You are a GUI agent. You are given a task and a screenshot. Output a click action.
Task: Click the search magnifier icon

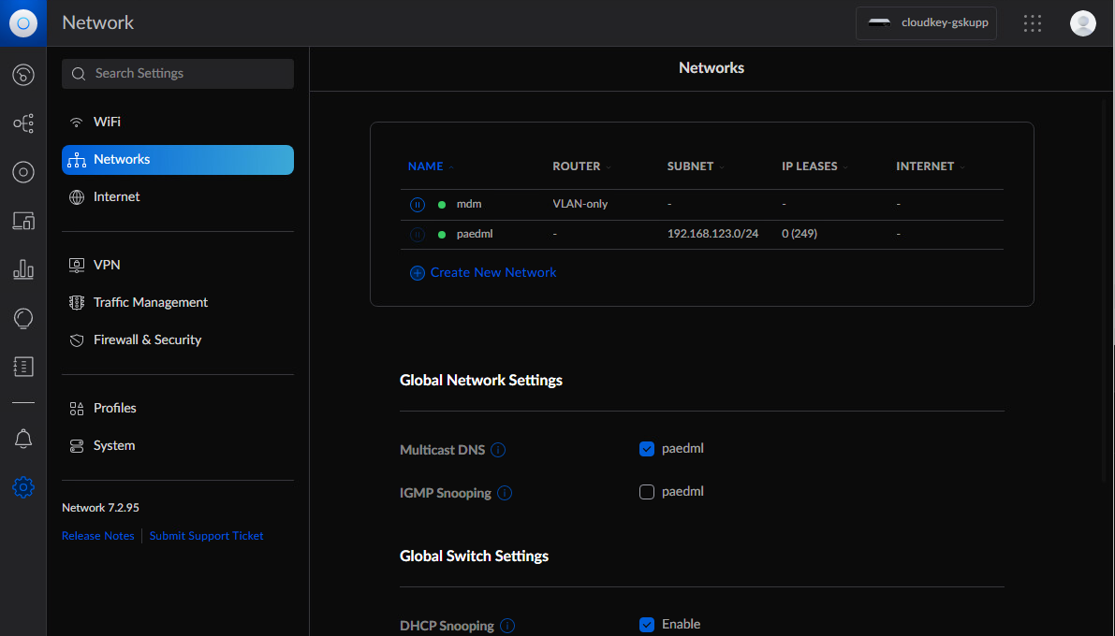[79, 74]
